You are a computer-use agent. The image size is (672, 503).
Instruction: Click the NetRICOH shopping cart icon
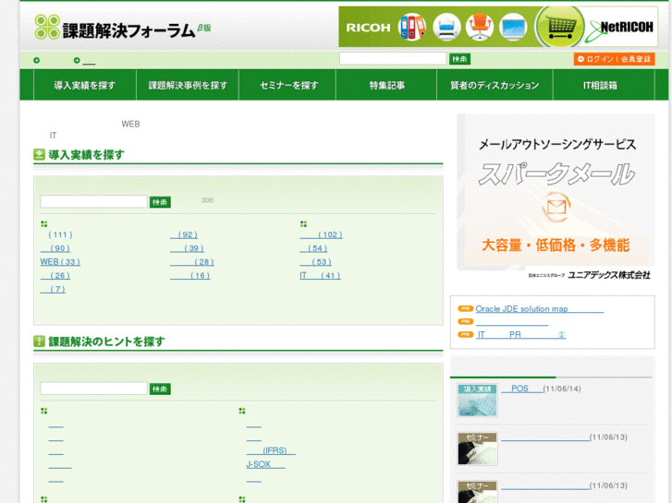[557, 27]
